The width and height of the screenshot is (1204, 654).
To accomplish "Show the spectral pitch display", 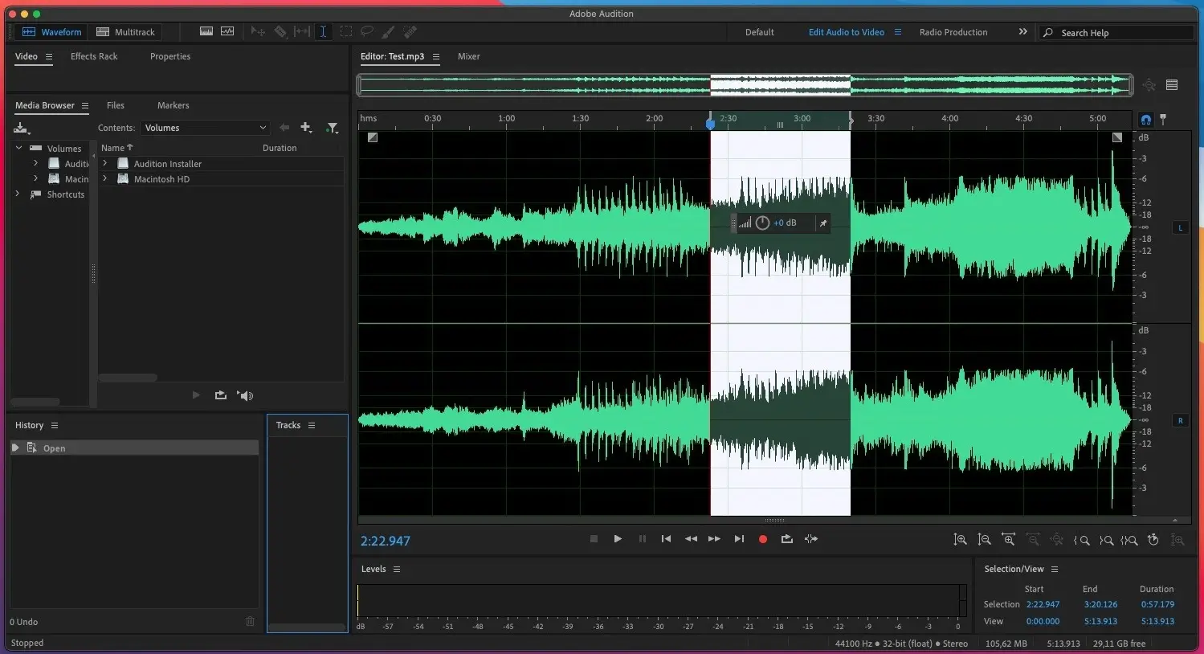I will [x=227, y=32].
